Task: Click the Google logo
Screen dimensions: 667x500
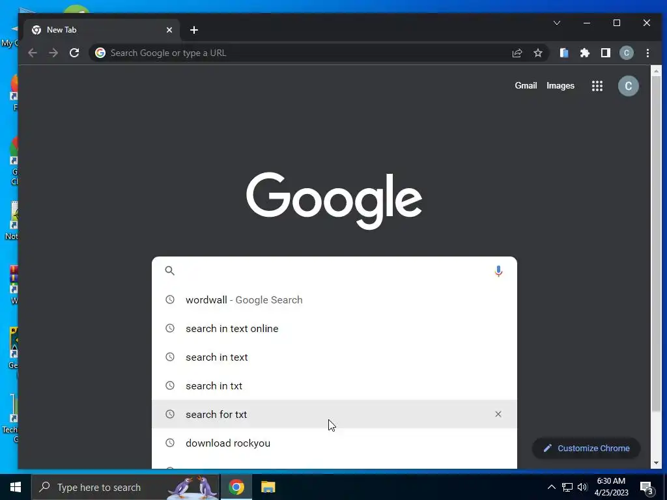Action: point(334,201)
